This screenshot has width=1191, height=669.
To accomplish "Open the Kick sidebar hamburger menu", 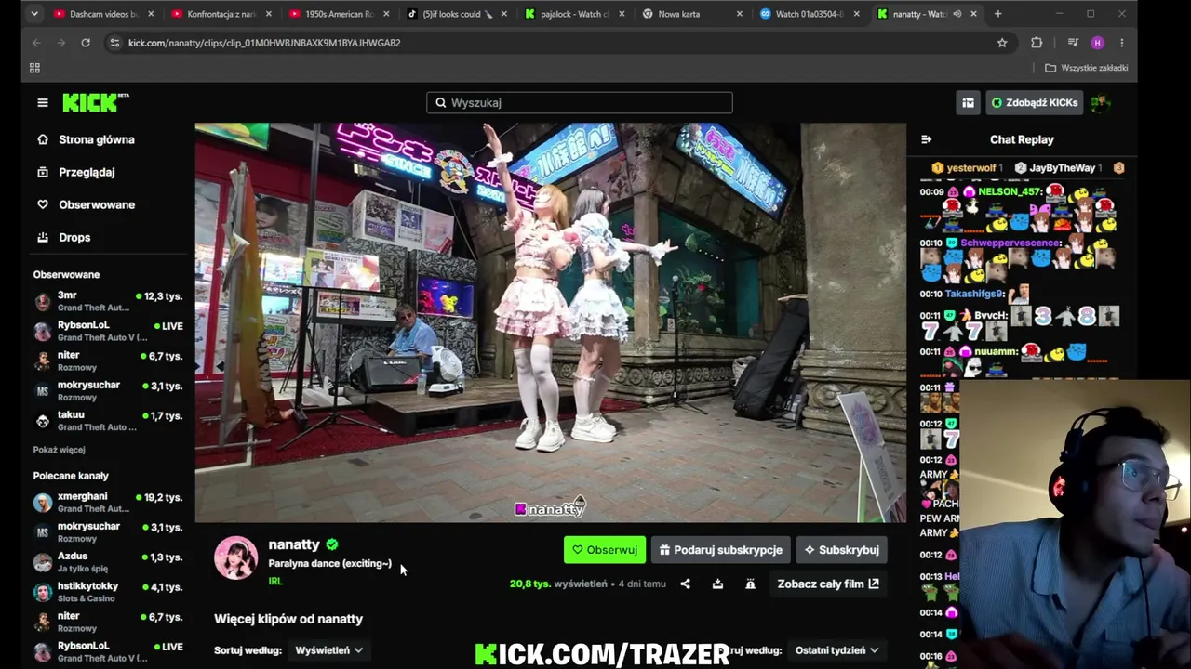I will [x=43, y=103].
